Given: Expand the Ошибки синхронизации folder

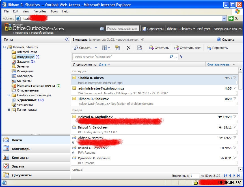Looking at the screenshot, I should (x=9, y=95).
